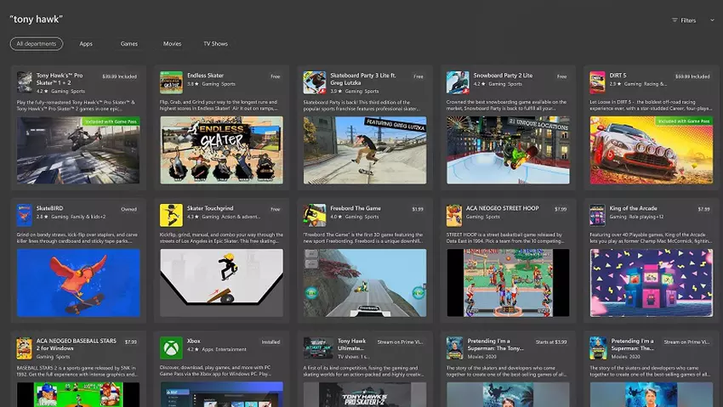Click the DIRT 5 app icon
Viewport: 723px width, 407px height.
tap(597, 82)
